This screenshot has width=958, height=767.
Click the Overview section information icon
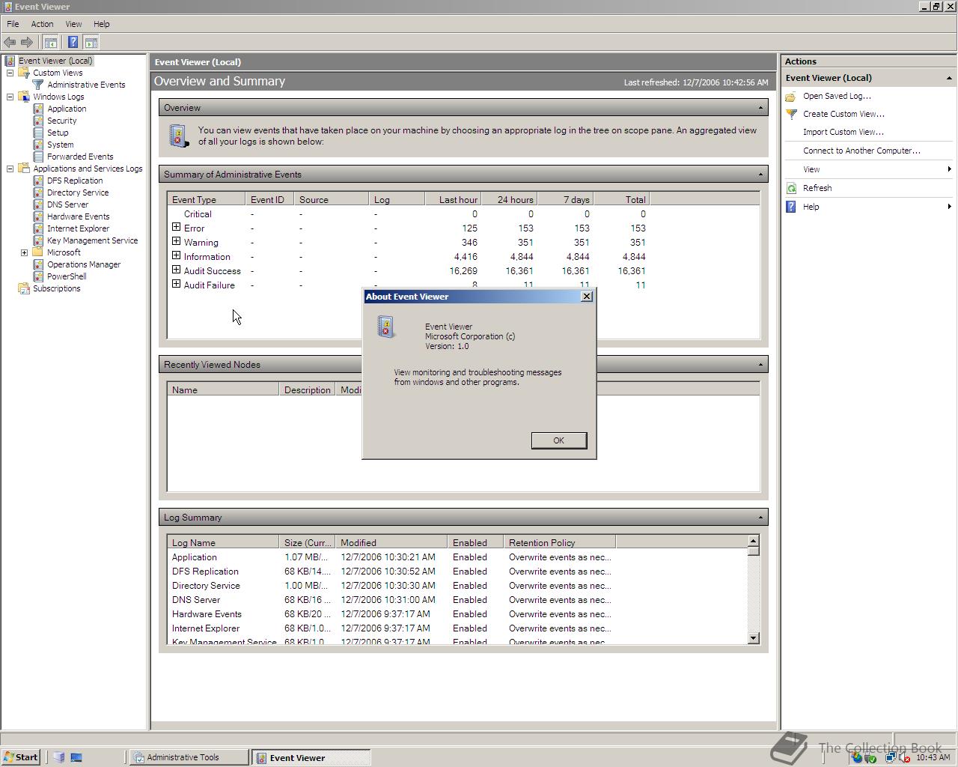coord(178,136)
